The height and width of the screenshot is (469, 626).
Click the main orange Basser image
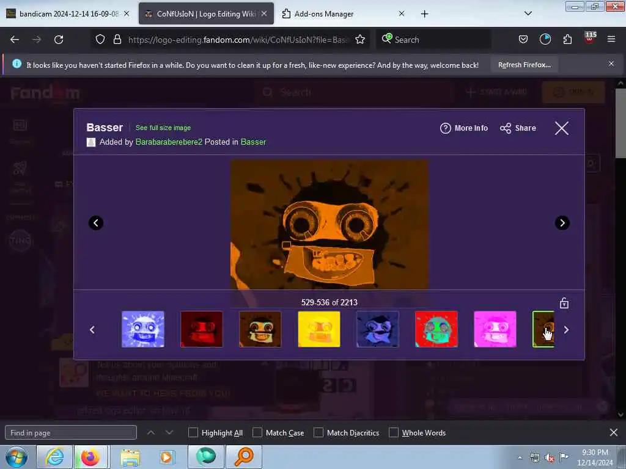click(x=330, y=225)
